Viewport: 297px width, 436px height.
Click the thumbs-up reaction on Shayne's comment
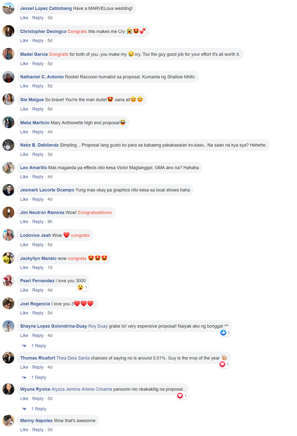(223, 332)
